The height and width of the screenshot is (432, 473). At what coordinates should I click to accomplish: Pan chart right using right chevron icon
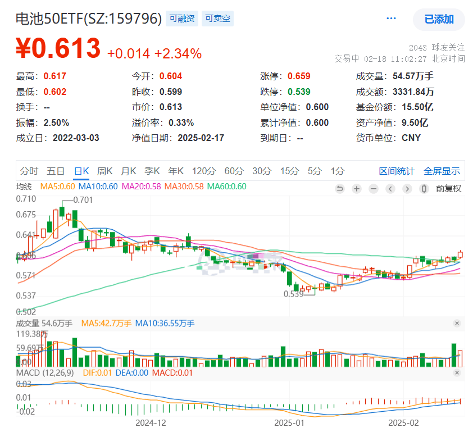pos(408,188)
